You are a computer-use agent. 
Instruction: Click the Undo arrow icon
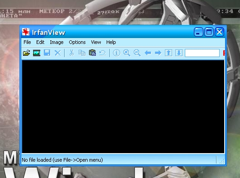coord(103,53)
